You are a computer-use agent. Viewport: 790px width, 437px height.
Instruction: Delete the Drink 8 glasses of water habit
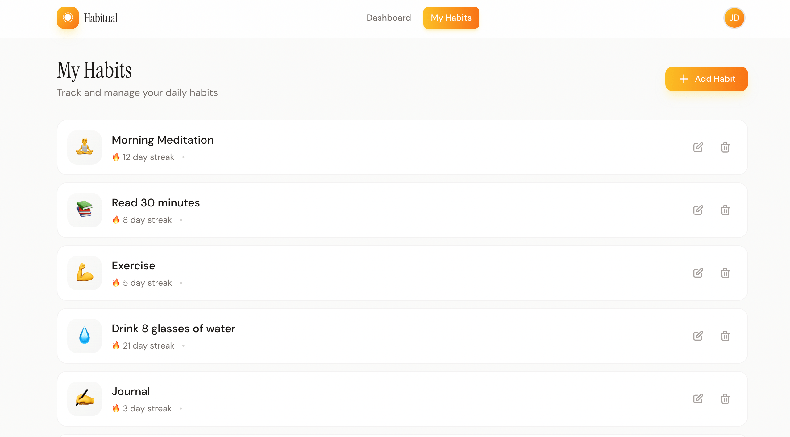coord(726,336)
